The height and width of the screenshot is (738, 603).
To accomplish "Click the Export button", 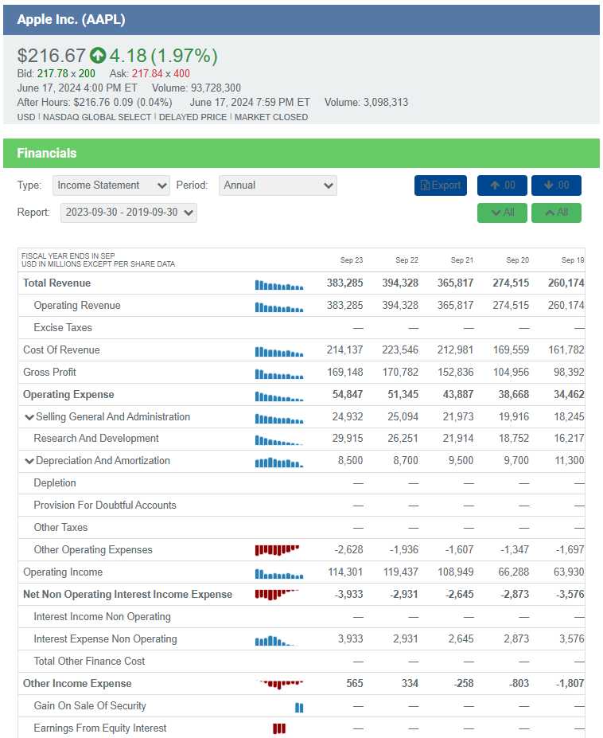I will coord(440,185).
